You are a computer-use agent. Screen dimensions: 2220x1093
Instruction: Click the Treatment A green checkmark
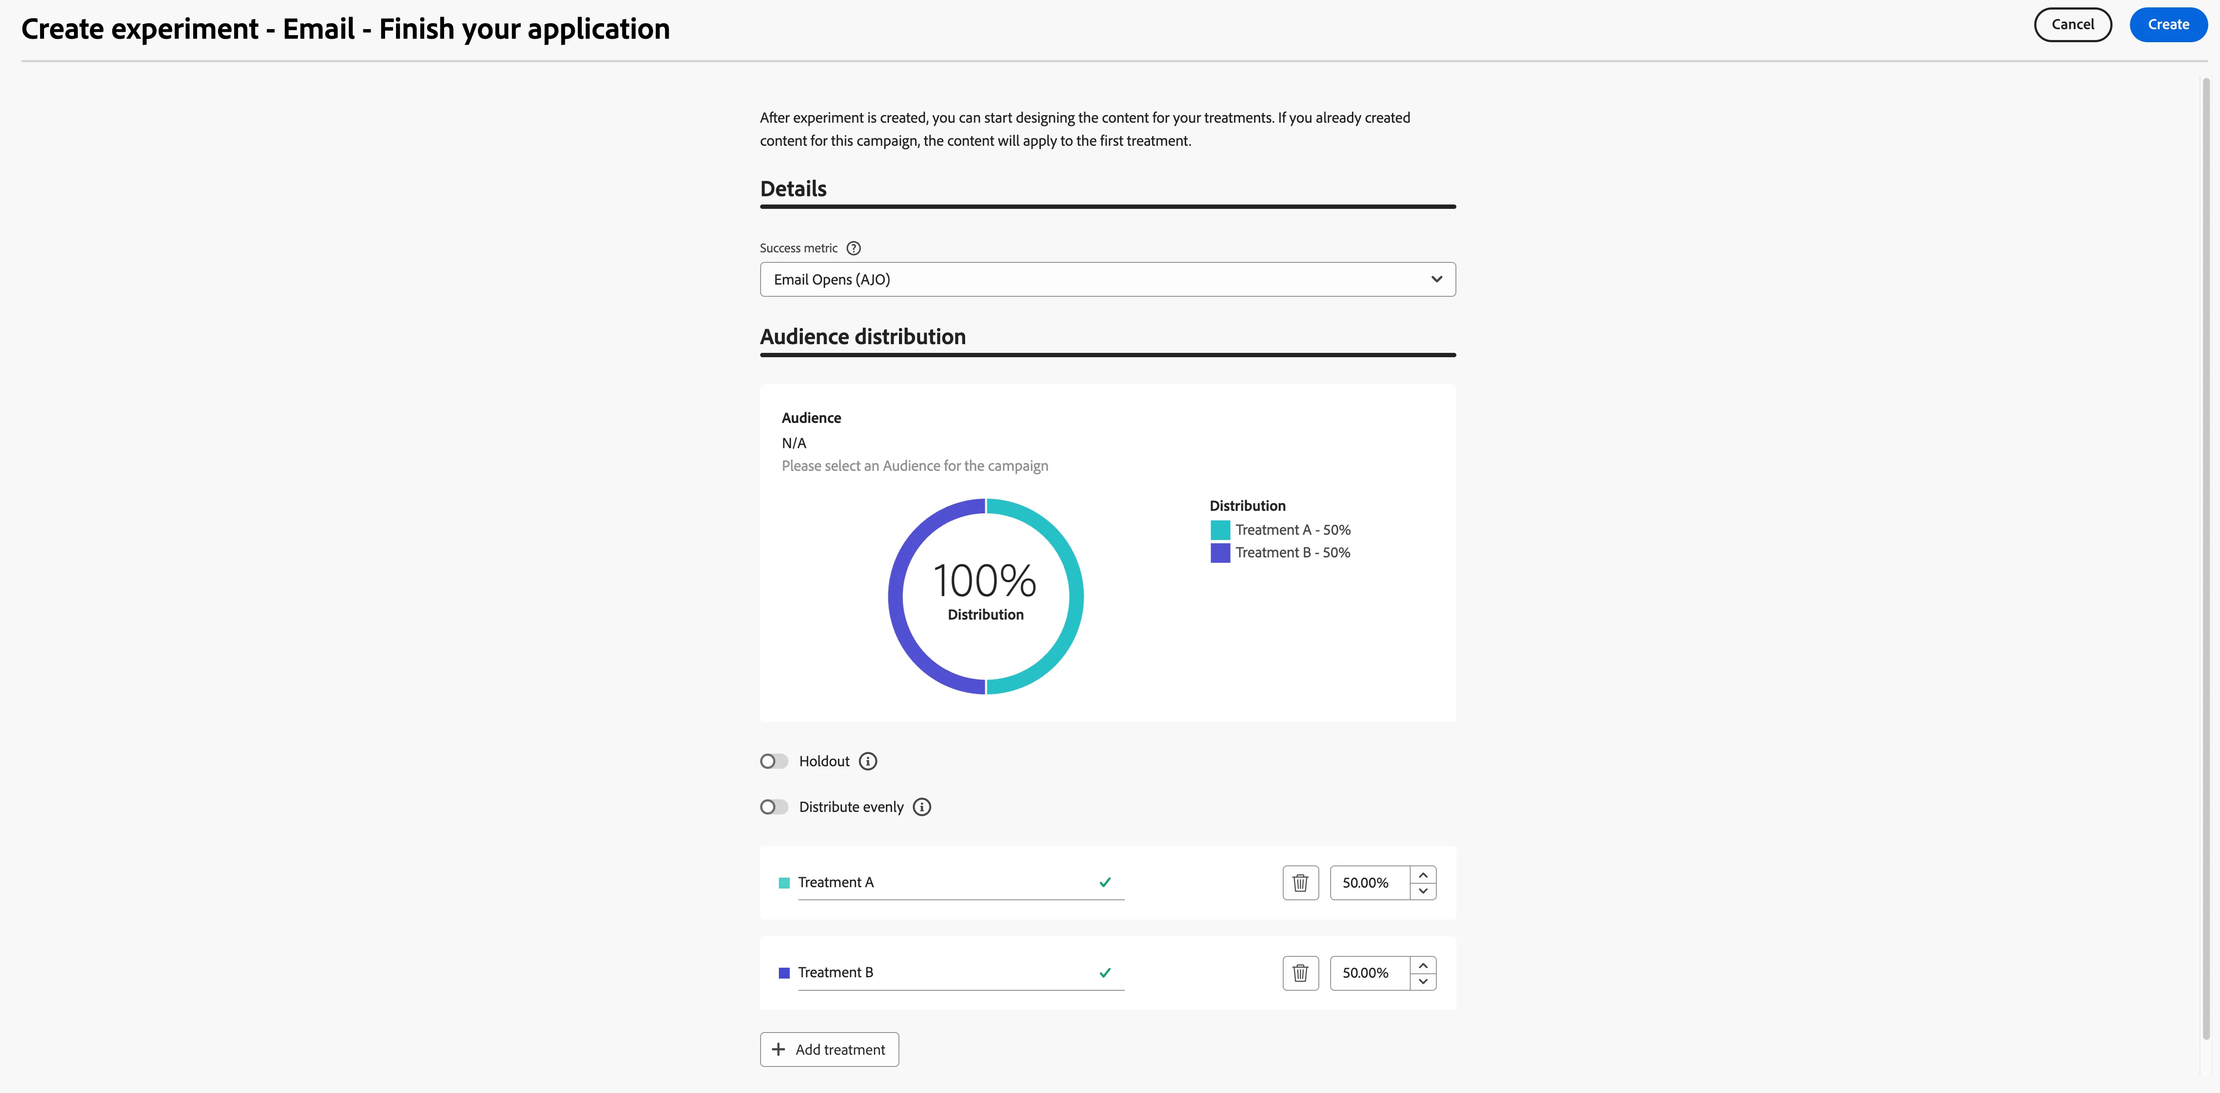pos(1105,882)
